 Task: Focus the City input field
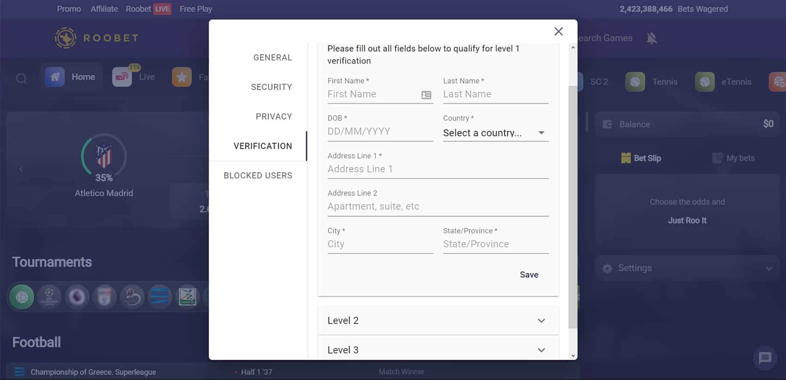click(x=380, y=244)
